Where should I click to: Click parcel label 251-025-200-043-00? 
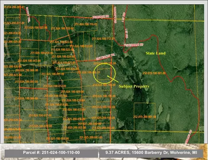(x=91, y=138)
